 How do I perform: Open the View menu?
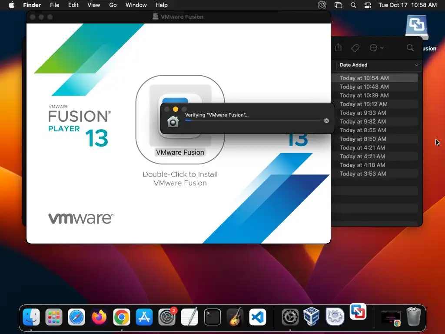[94, 5]
